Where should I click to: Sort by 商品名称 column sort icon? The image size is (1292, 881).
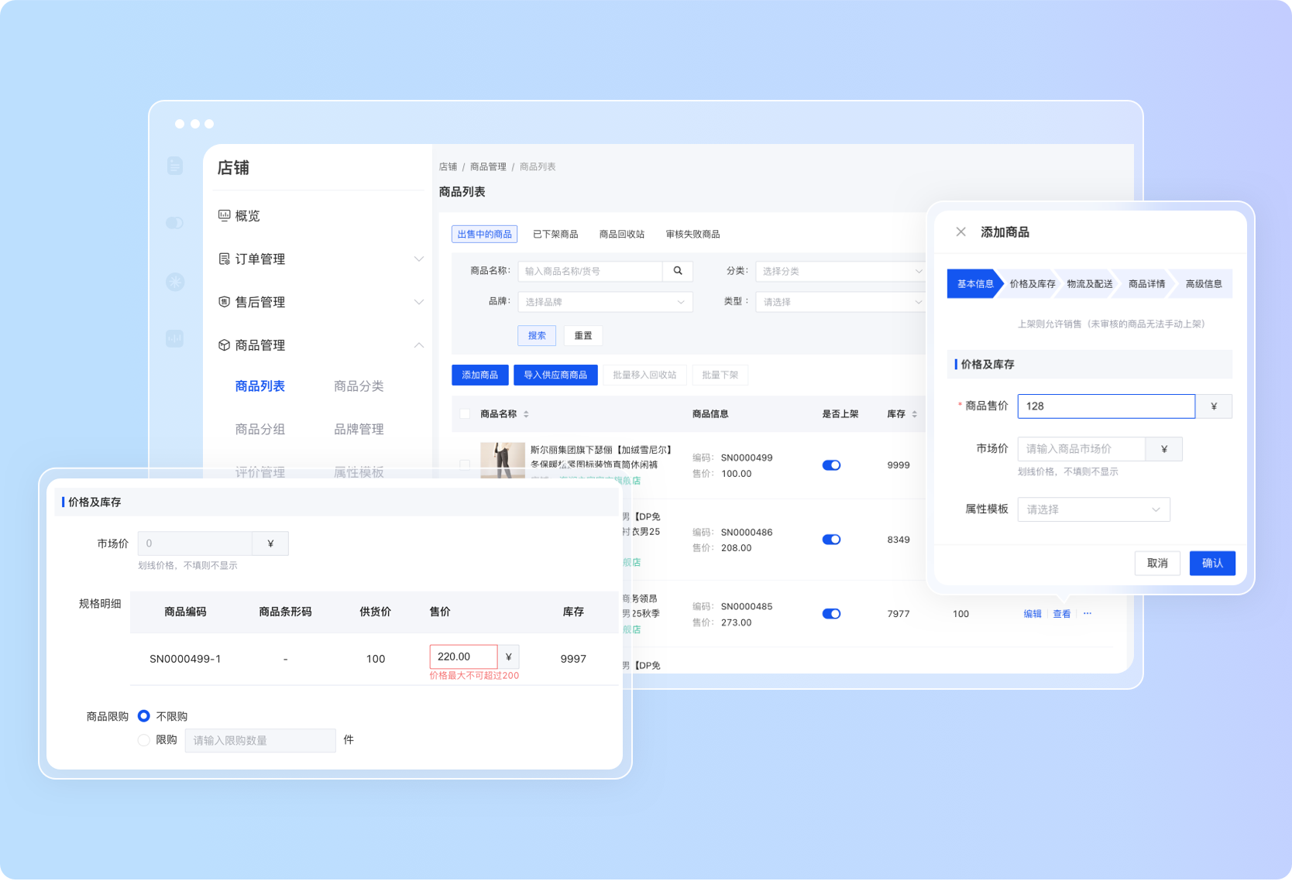click(526, 414)
